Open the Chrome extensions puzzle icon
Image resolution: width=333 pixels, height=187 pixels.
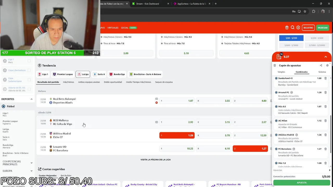[313, 11]
